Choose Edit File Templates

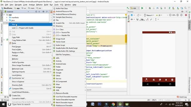70,55
